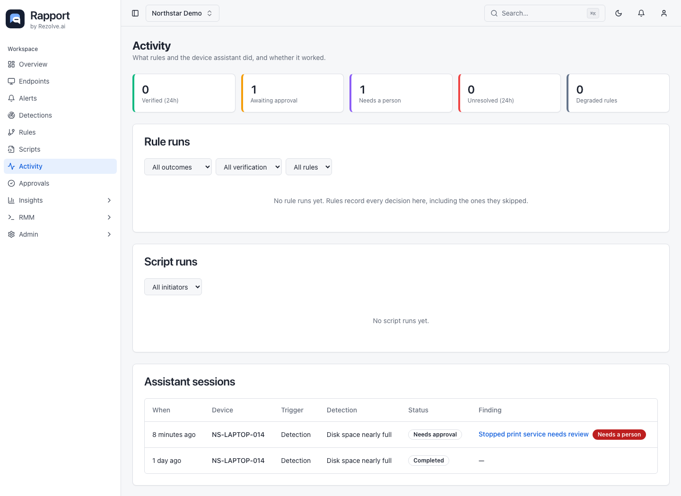Open notifications bell icon
This screenshot has width=681, height=496.
(x=641, y=13)
